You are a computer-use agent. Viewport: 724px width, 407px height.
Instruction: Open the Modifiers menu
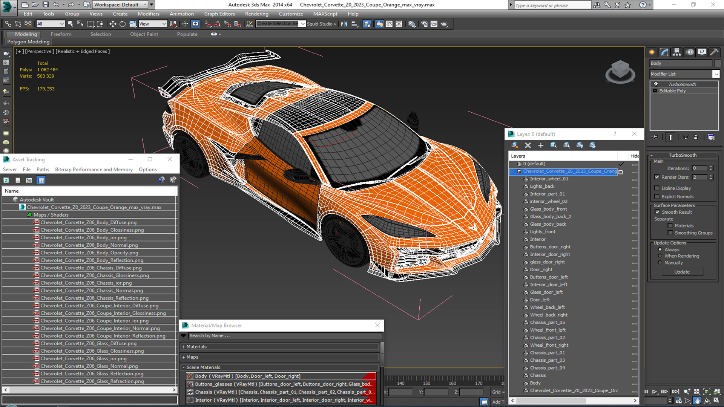[x=149, y=14]
